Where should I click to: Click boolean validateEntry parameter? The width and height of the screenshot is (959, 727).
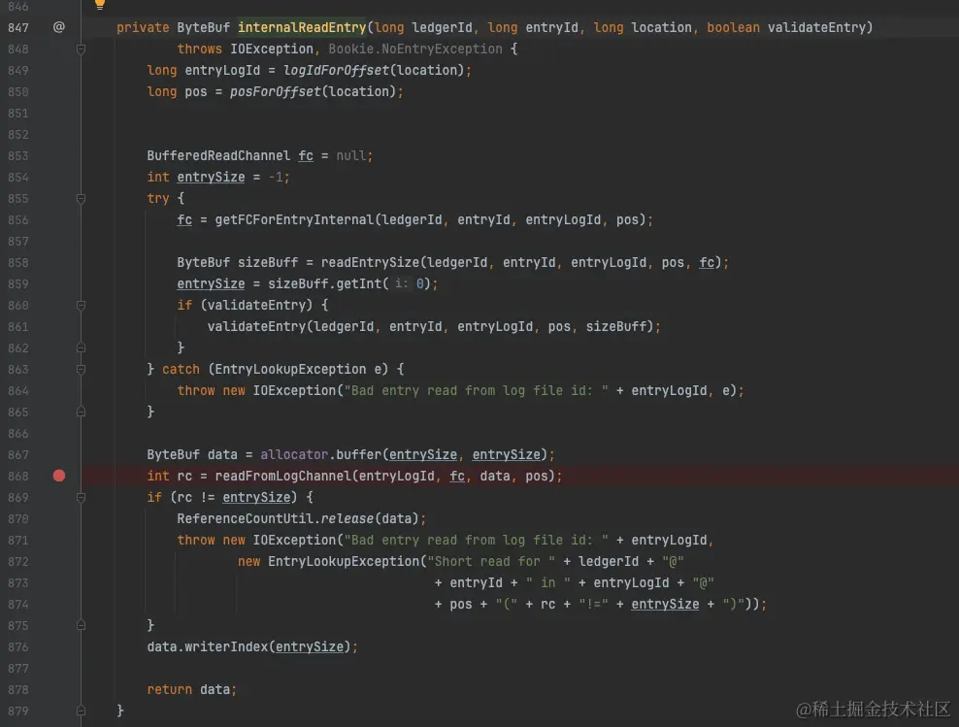[x=786, y=27]
